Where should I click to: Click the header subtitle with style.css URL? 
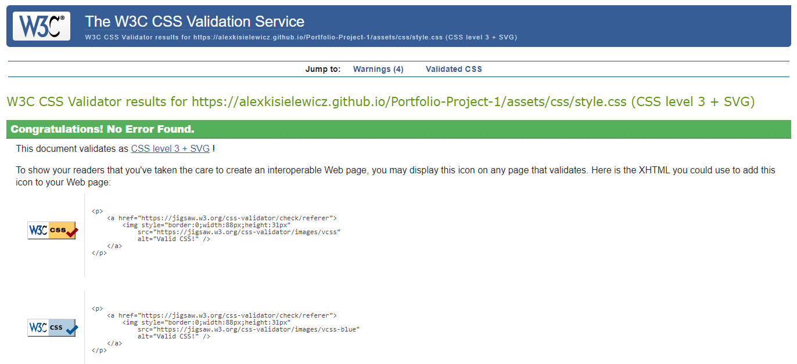pyautogui.click(x=301, y=37)
